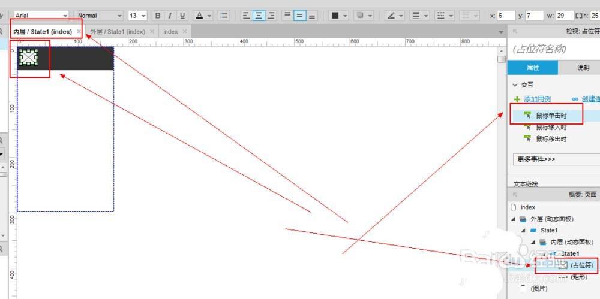The image size is (600, 299).
Task: Open the 说明 tab in inspector
Action: click(x=582, y=68)
